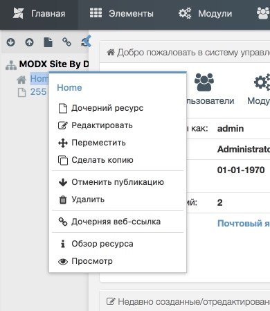Viewport: 270px width, 311px height.
Task: Choose Удалить from context menu
Action: (x=118, y=199)
